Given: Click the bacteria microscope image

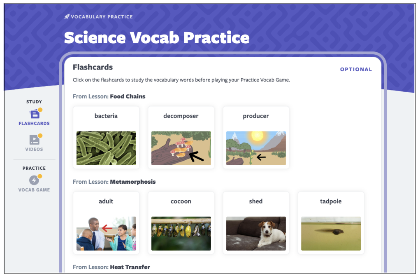Looking at the screenshot, I should 106,148.
